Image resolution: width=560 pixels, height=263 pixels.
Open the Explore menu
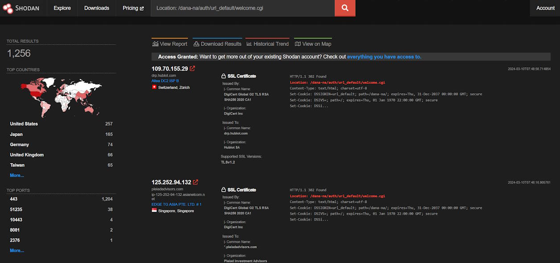click(62, 8)
